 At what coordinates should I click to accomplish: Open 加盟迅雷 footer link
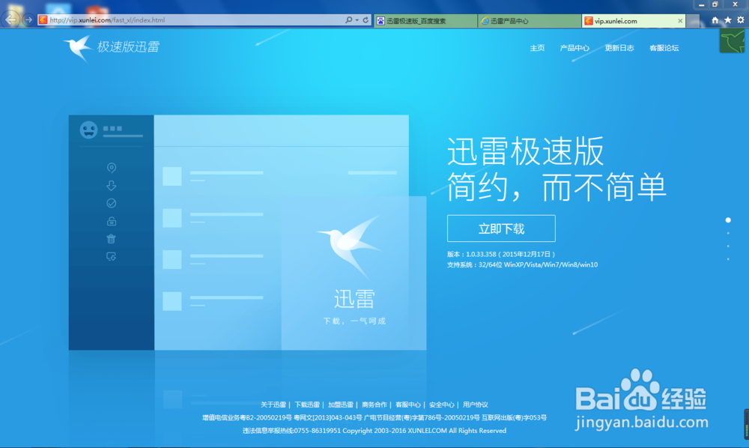pos(341,405)
